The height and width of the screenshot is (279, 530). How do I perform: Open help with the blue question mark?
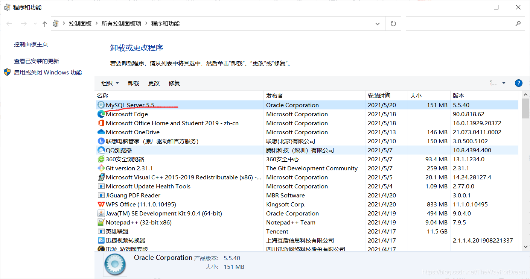pyautogui.click(x=518, y=83)
